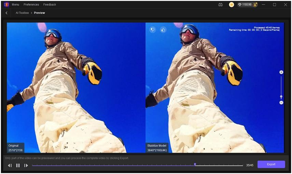Image resolution: width=292 pixels, height=174 pixels.
Task: Click the app logo icon
Action: (6, 4)
